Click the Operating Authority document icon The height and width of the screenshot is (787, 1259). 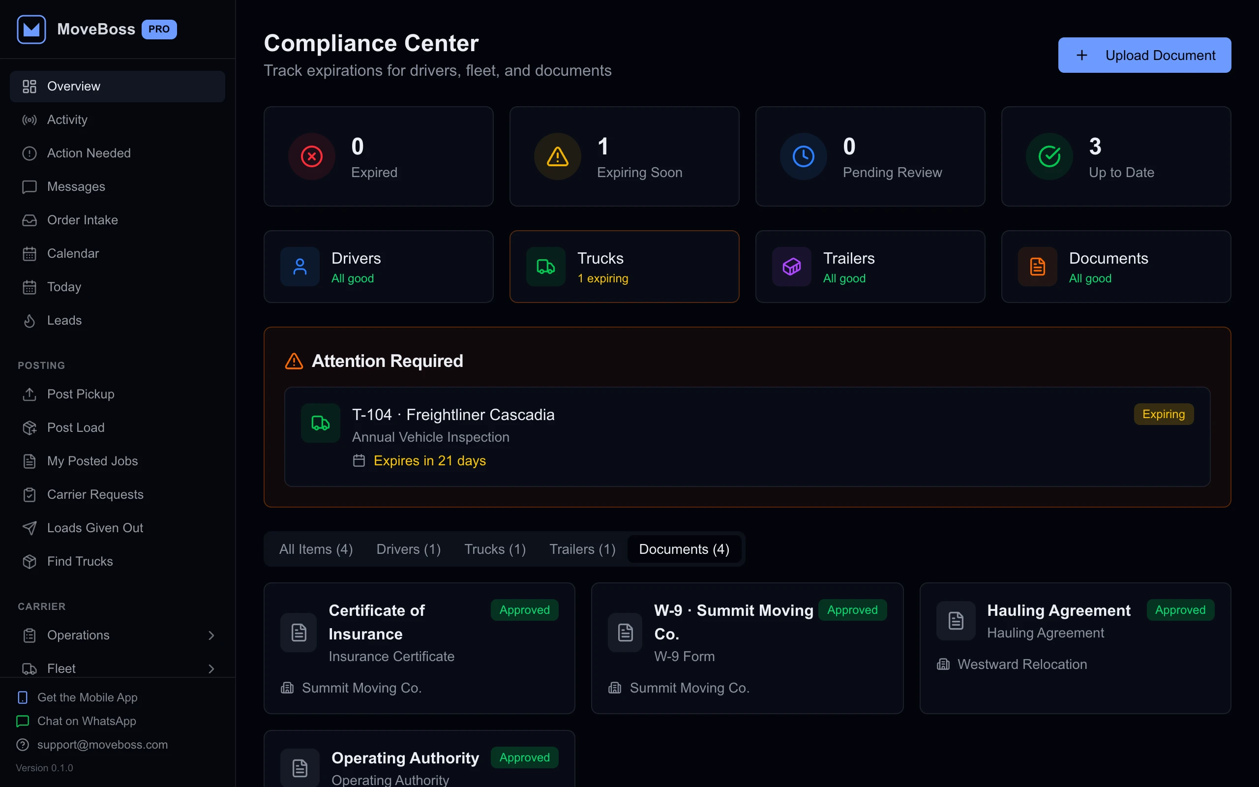300,768
